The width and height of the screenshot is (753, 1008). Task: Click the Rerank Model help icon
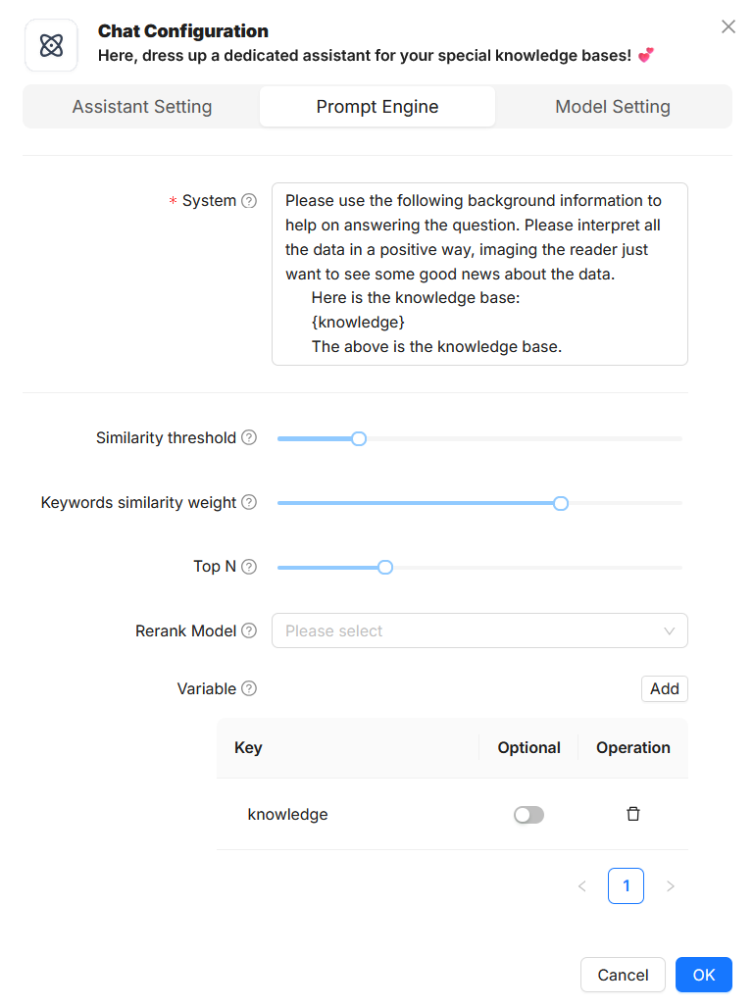(x=249, y=631)
